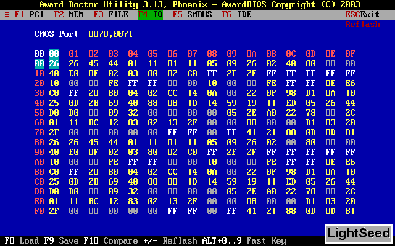Select value CC in row 30
Image resolution: width=395 pixels, height=246 pixels.
point(172,93)
